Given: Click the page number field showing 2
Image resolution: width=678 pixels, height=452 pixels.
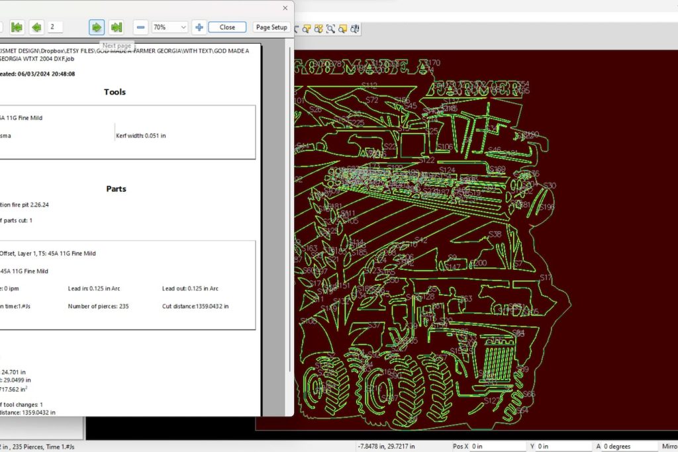Looking at the screenshot, I should [x=55, y=27].
